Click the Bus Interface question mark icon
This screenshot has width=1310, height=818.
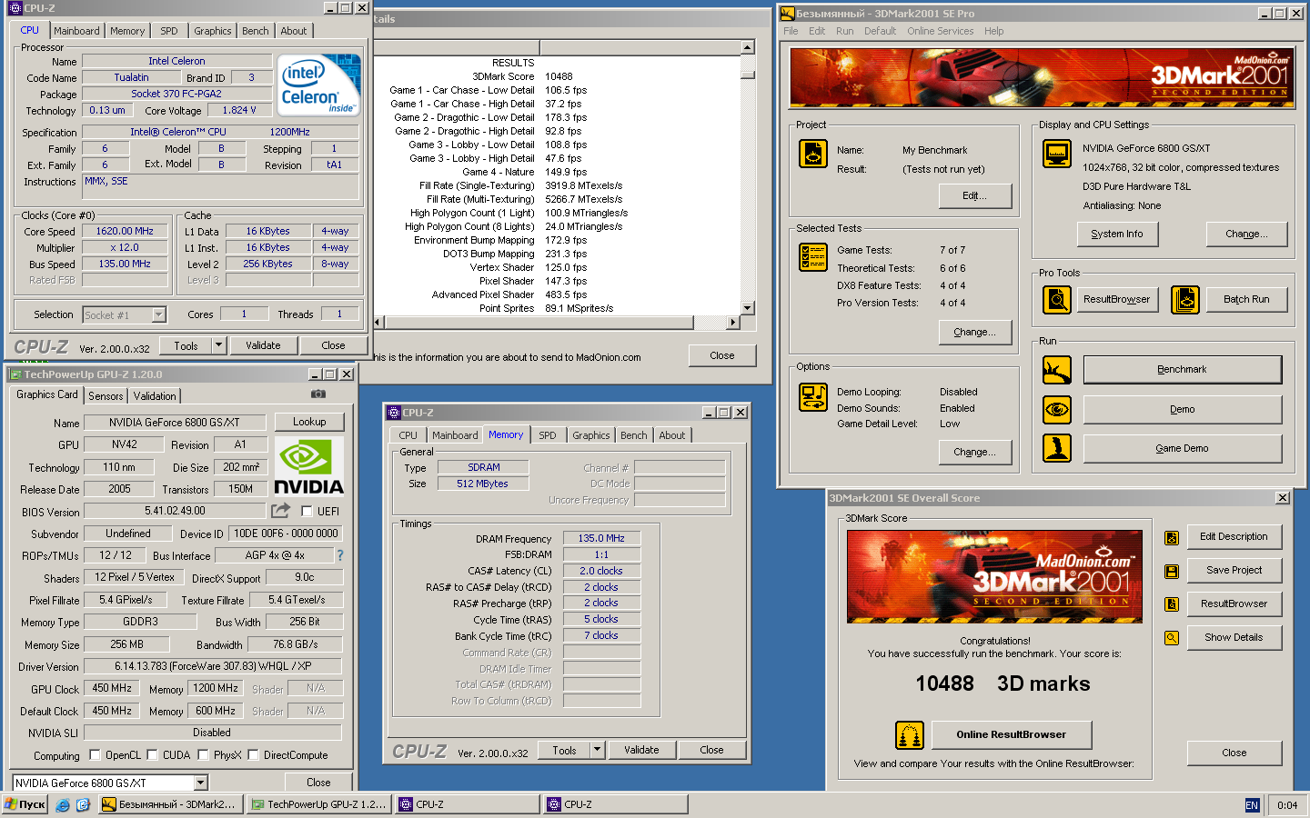(340, 554)
